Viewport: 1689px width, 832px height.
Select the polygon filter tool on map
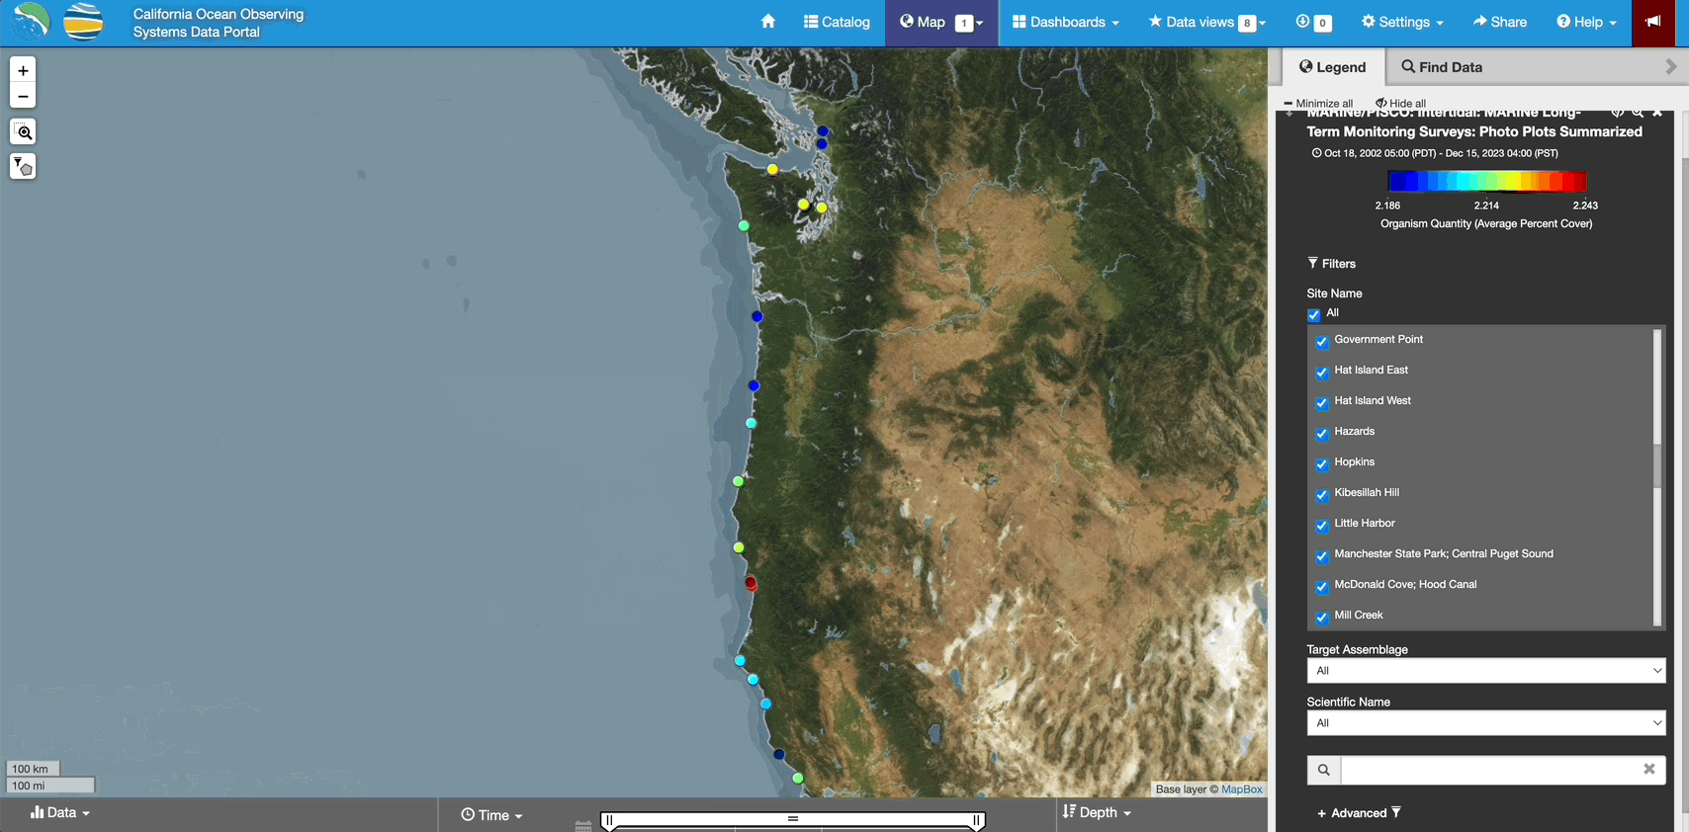(23, 167)
